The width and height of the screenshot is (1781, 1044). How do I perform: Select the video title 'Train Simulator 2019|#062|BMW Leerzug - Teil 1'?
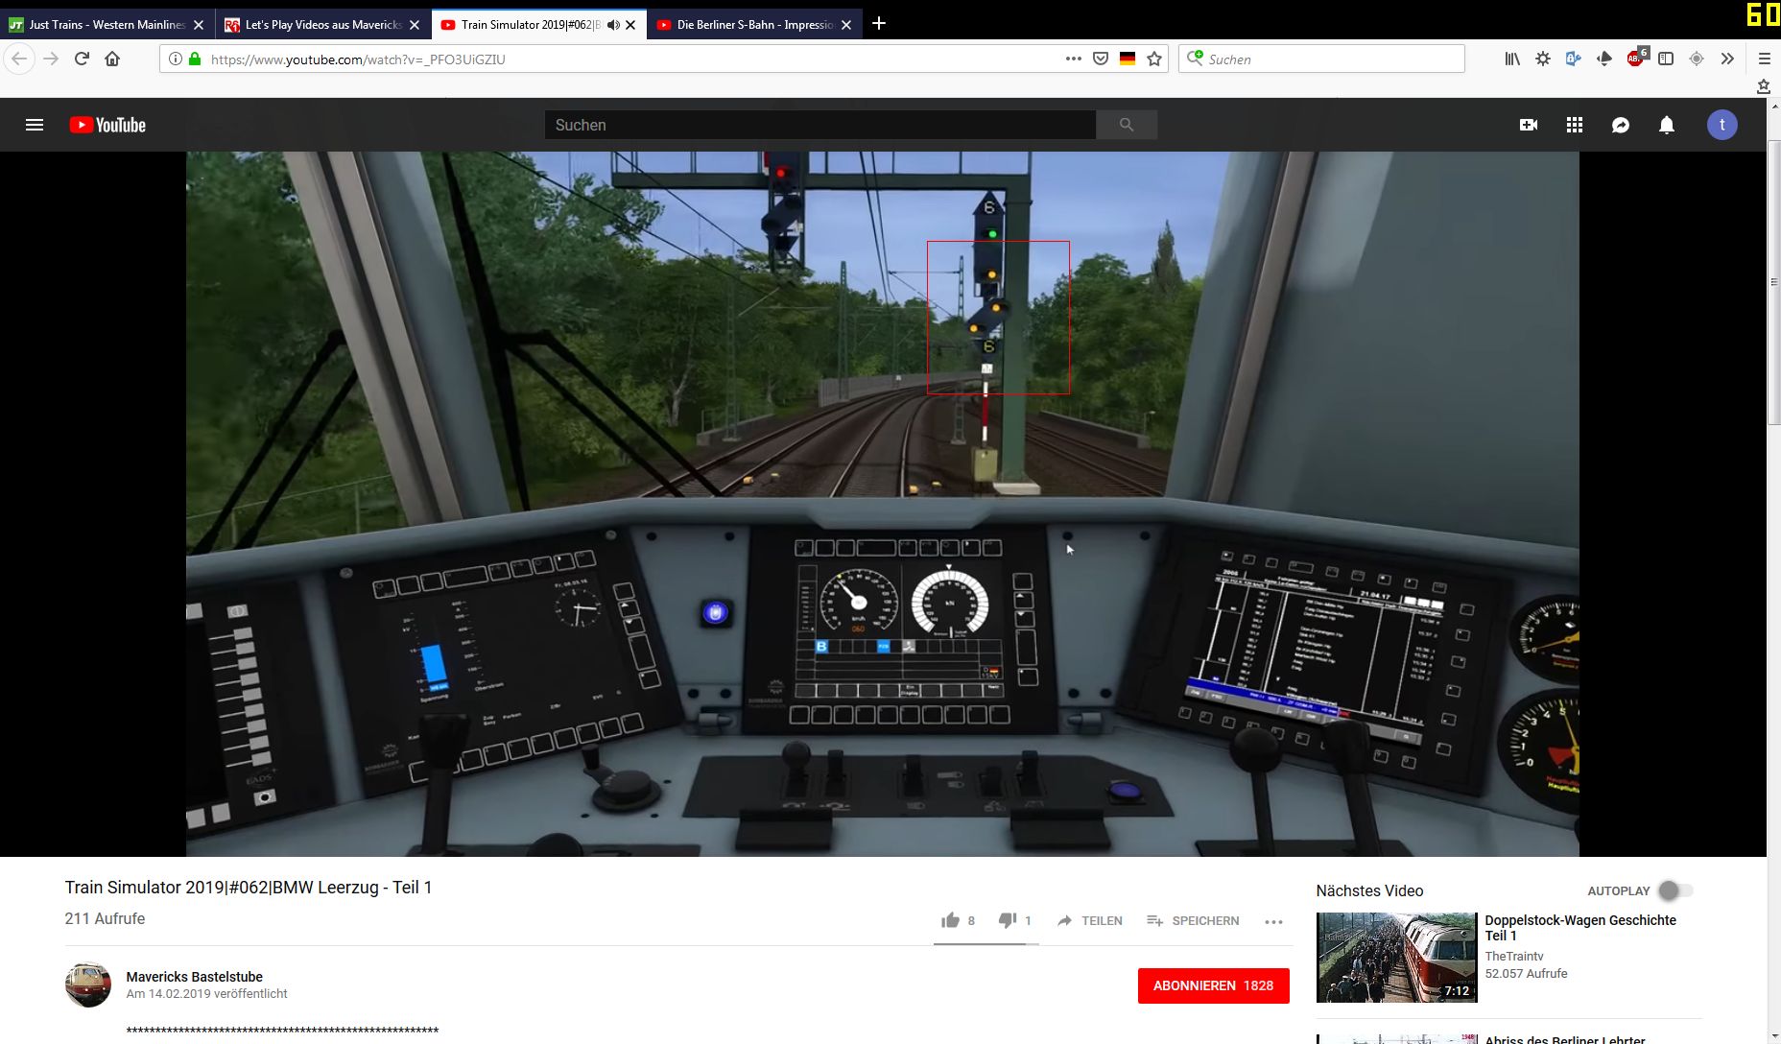(x=249, y=888)
